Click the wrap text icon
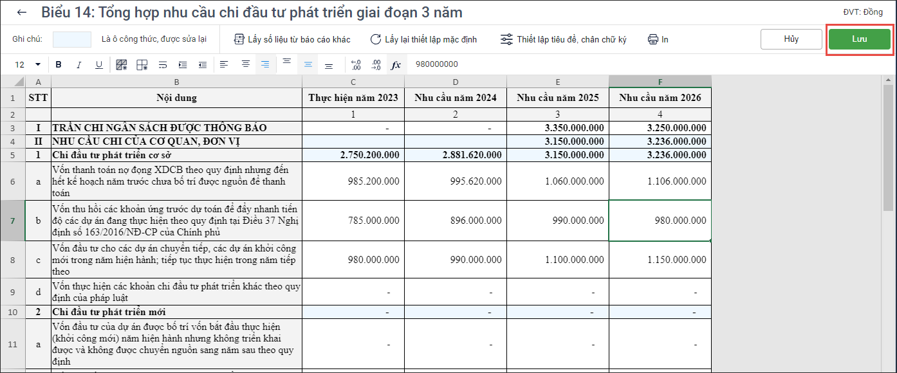This screenshot has width=897, height=373. (x=163, y=64)
